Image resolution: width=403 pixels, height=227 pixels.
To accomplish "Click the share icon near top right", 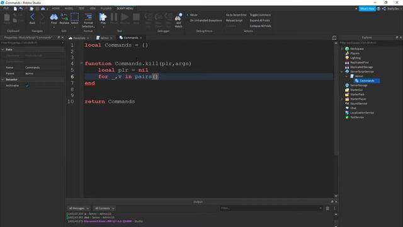I will [383, 9].
